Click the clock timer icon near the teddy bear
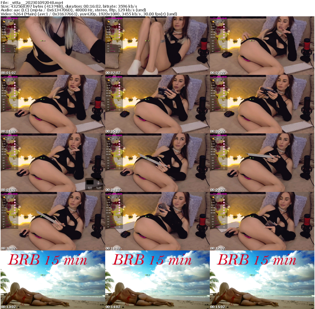This screenshot has width=315, height=309. coord(8,22)
